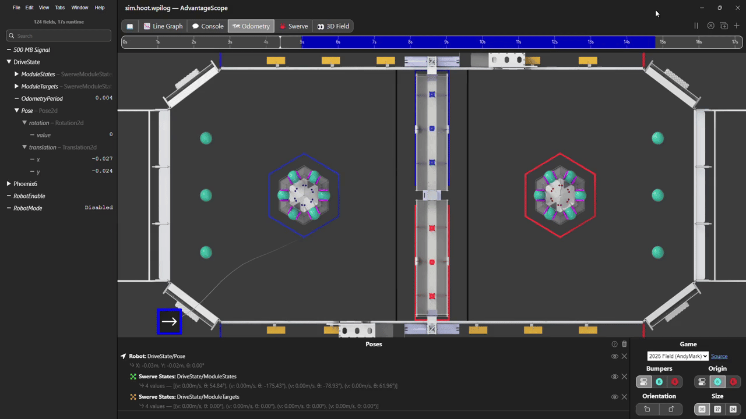Open the File menu

[16, 8]
